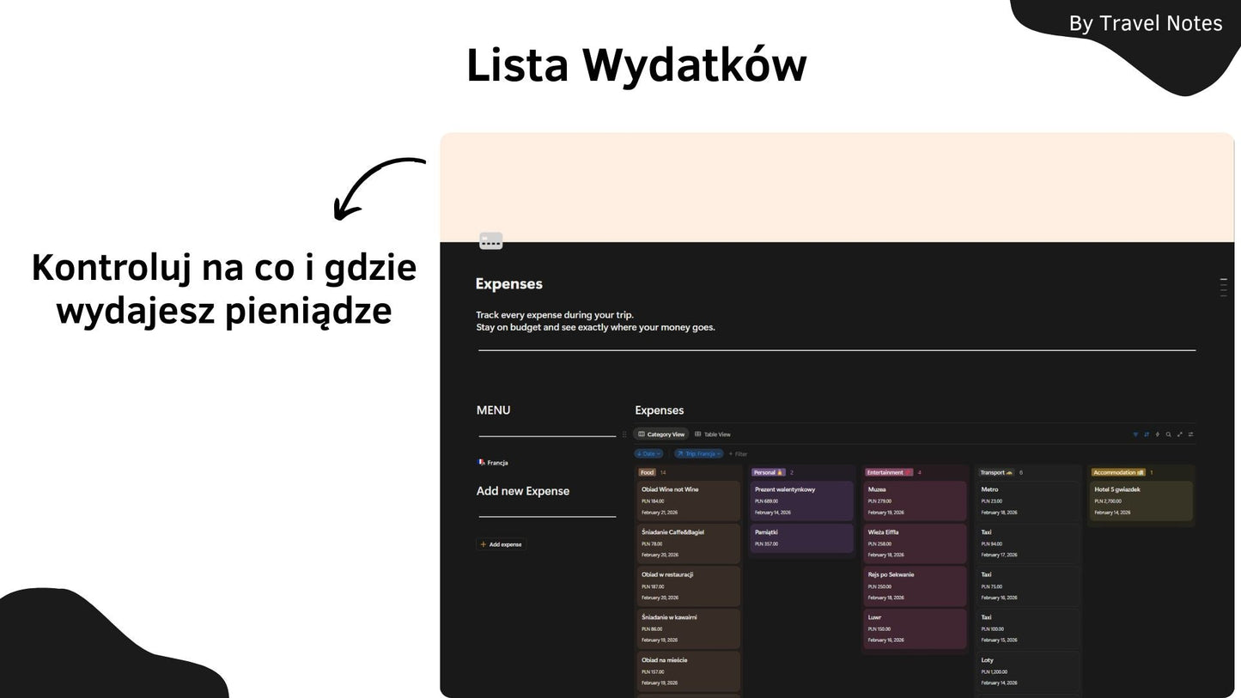The image size is (1241, 698).
Task: Click the search magnifier icon in Expenses toolbar
Action: pos(1168,434)
